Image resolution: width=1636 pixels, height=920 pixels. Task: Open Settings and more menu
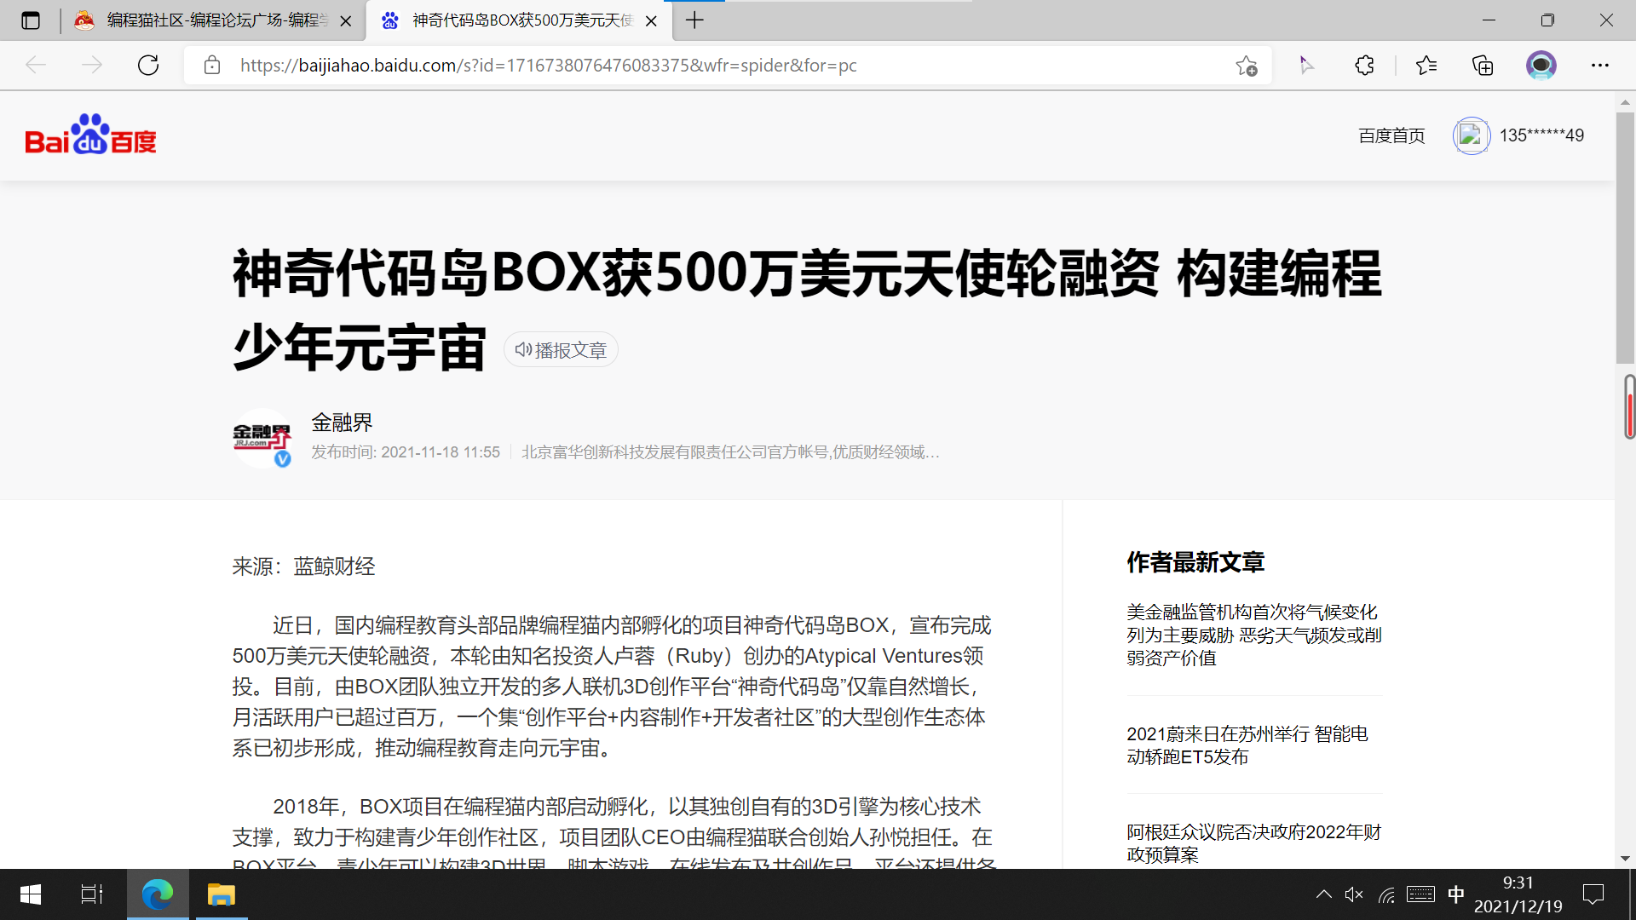(x=1600, y=66)
